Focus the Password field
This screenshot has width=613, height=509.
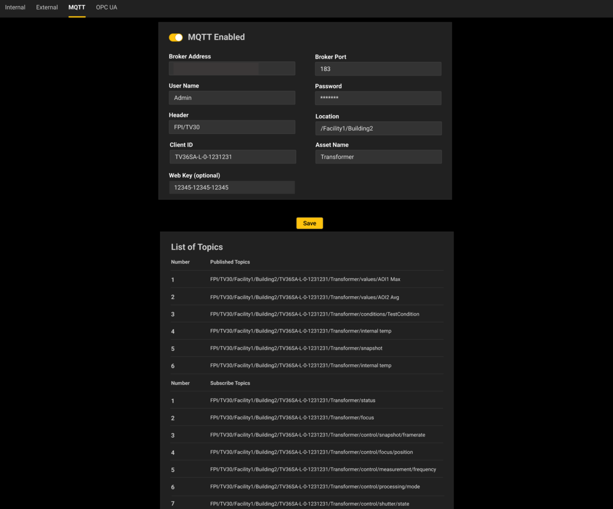(x=378, y=98)
